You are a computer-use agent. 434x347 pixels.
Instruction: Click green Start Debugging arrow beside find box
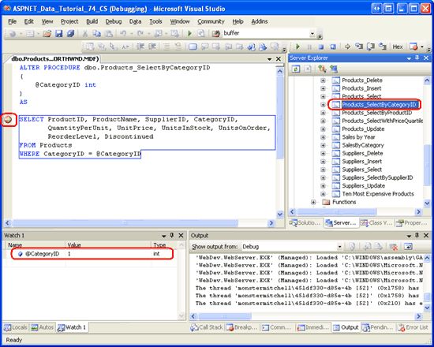(x=189, y=33)
